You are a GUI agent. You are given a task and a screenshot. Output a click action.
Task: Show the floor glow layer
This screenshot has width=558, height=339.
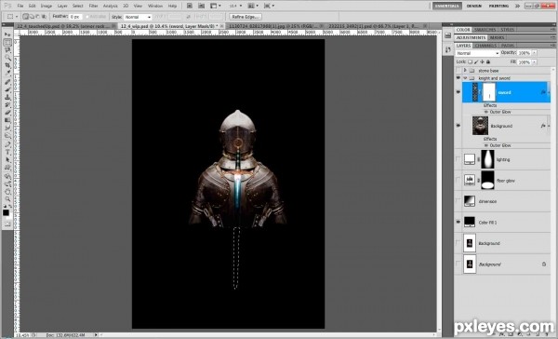pos(458,181)
